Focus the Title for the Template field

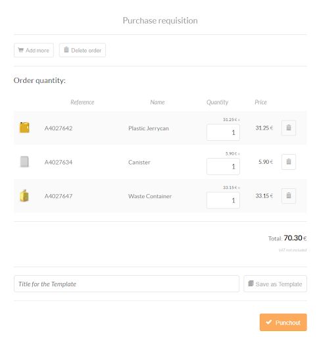[x=126, y=284]
